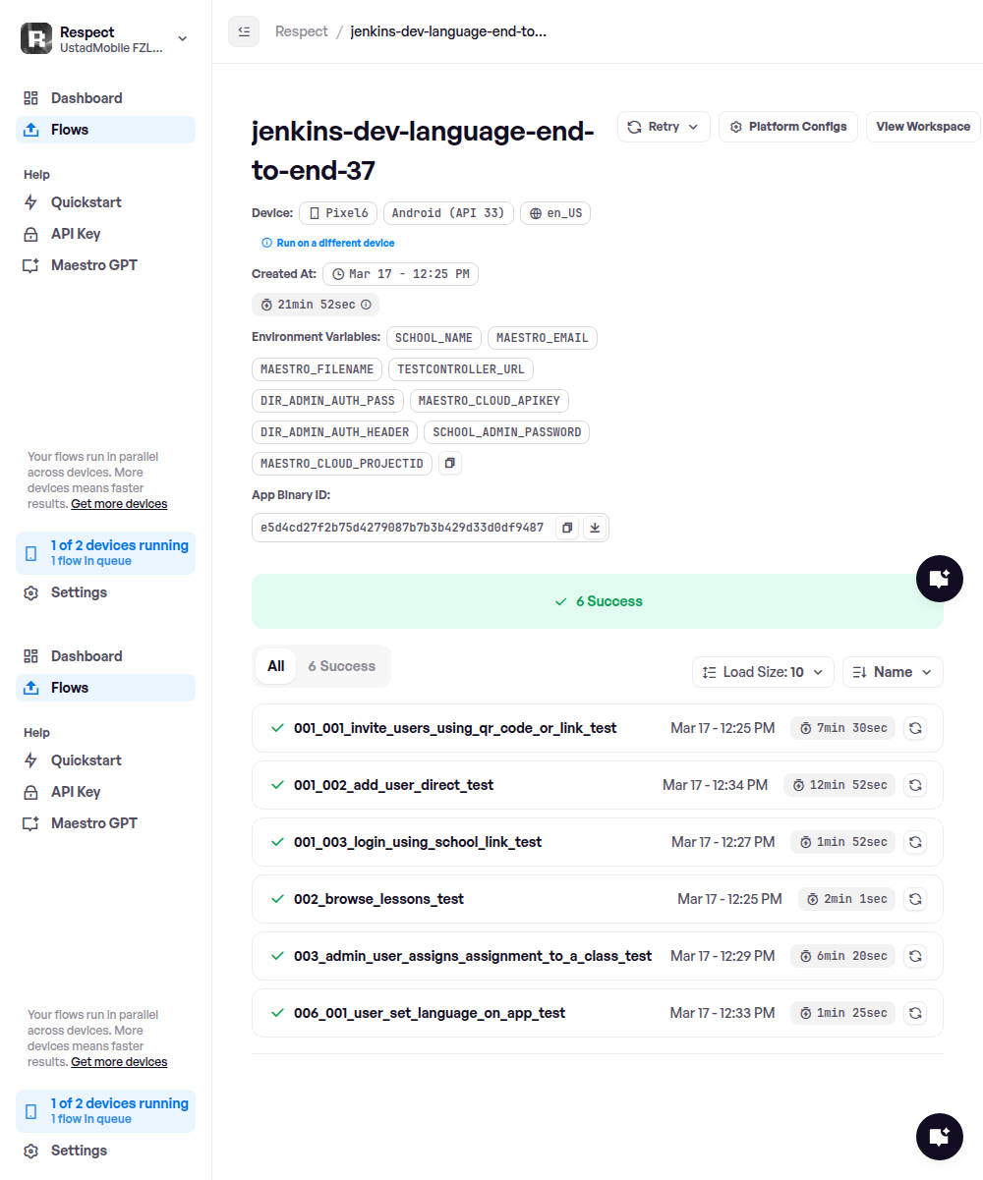Viewport: 983px width, 1180px height.
Task: Switch to the 6 Success tab
Action: 341,666
